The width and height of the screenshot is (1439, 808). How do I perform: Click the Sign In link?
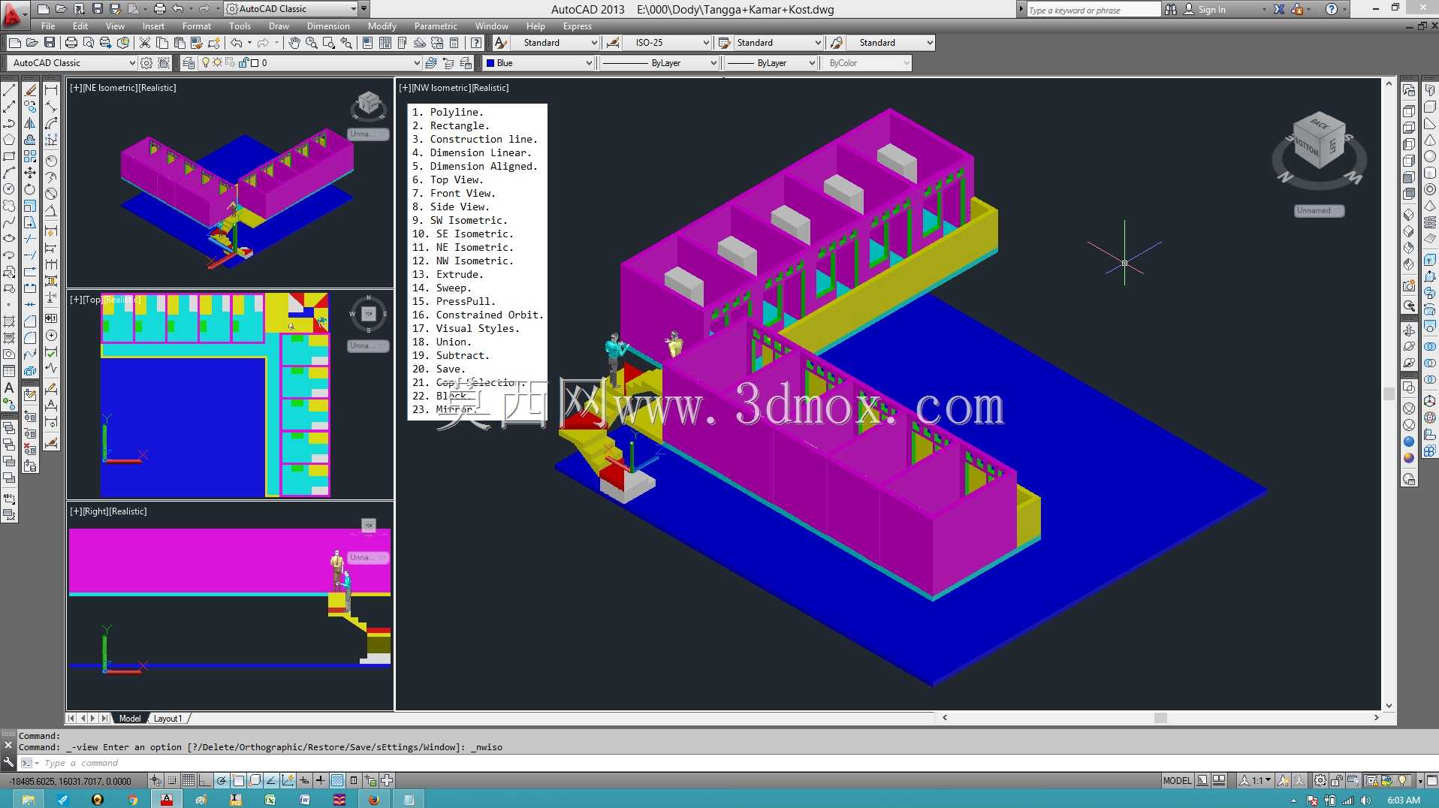coord(1211,10)
